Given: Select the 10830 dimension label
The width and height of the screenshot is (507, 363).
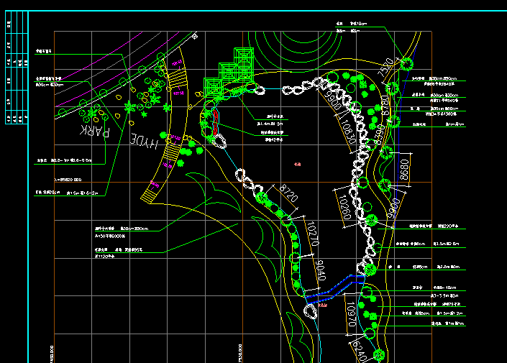Looking at the screenshot, I should pyautogui.click(x=349, y=132).
